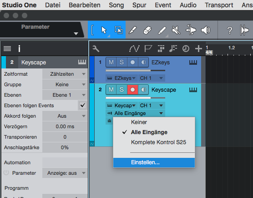Click the question mark help icon
The width and height of the screenshot is (253, 198).
click(x=230, y=30)
